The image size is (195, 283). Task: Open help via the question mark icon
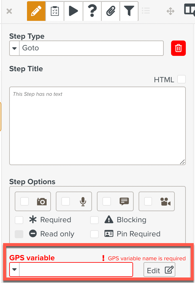[92, 11]
